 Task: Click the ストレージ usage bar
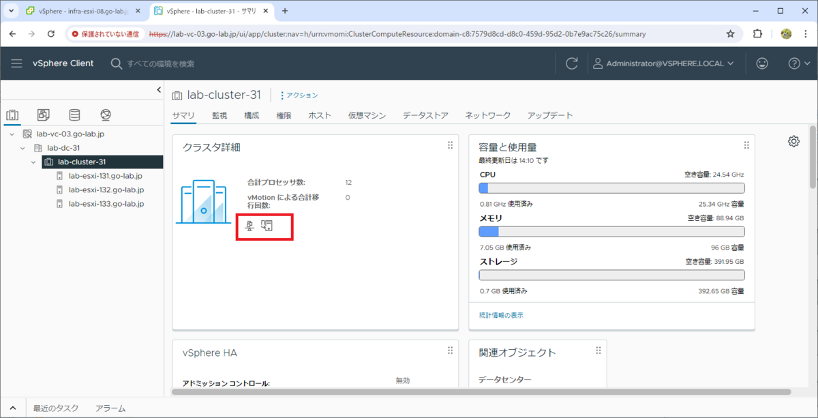point(611,275)
